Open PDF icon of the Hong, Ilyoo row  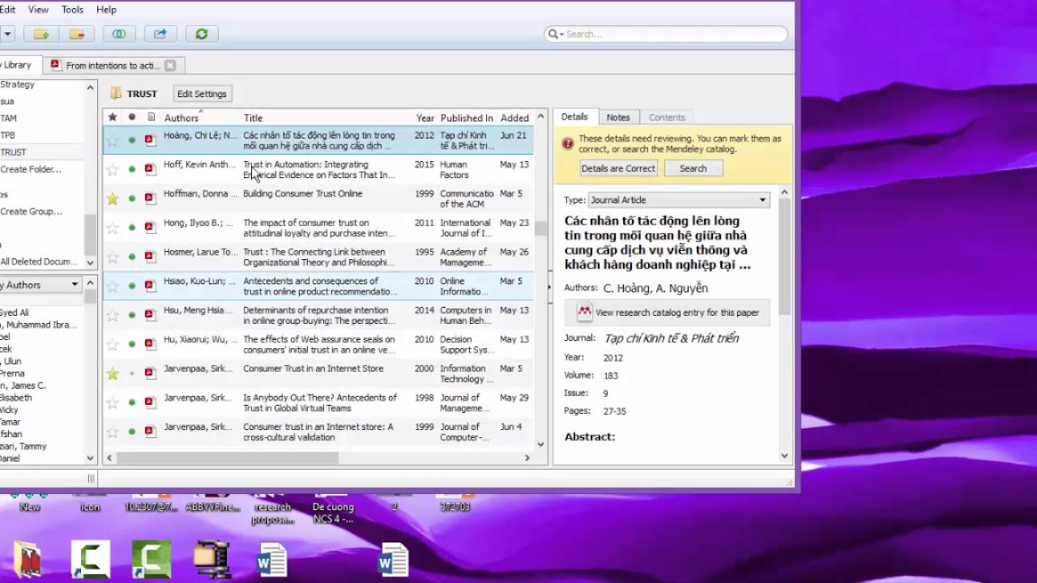click(x=150, y=228)
